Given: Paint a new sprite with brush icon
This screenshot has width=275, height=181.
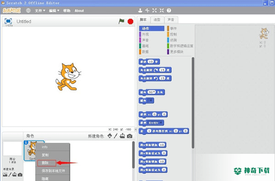Looking at the screenshot, I should (x=116, y=136).
